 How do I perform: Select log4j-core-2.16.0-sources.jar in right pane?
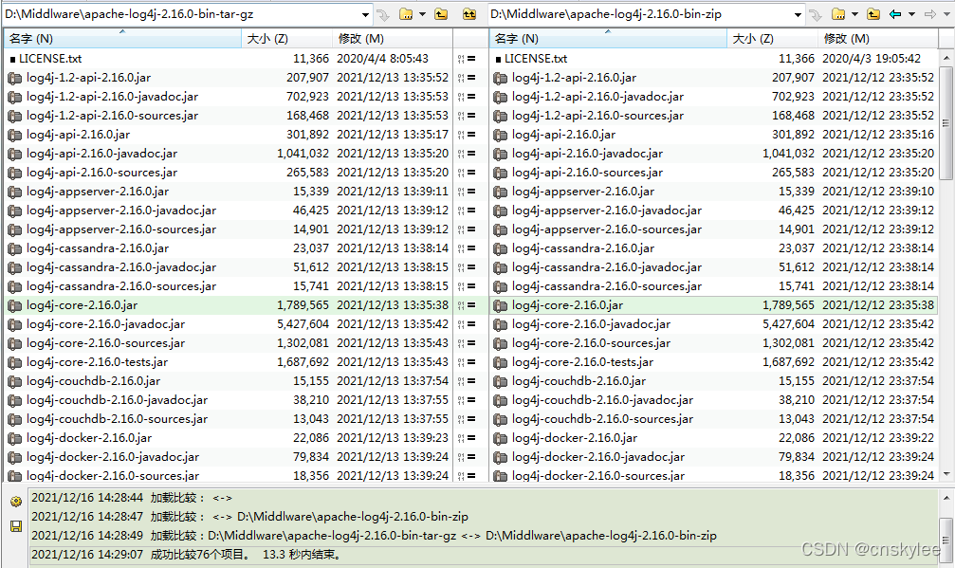(x=591, y=343)
